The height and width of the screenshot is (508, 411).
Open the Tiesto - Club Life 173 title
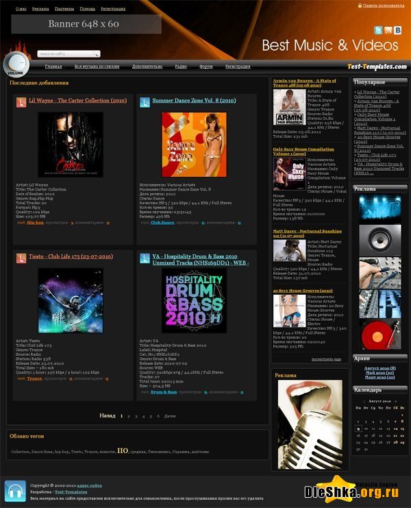[71, 256]
